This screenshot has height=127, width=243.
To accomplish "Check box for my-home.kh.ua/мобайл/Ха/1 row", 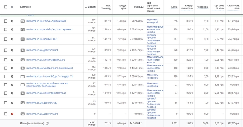I will pyautogui.click(x=6, y=39).
